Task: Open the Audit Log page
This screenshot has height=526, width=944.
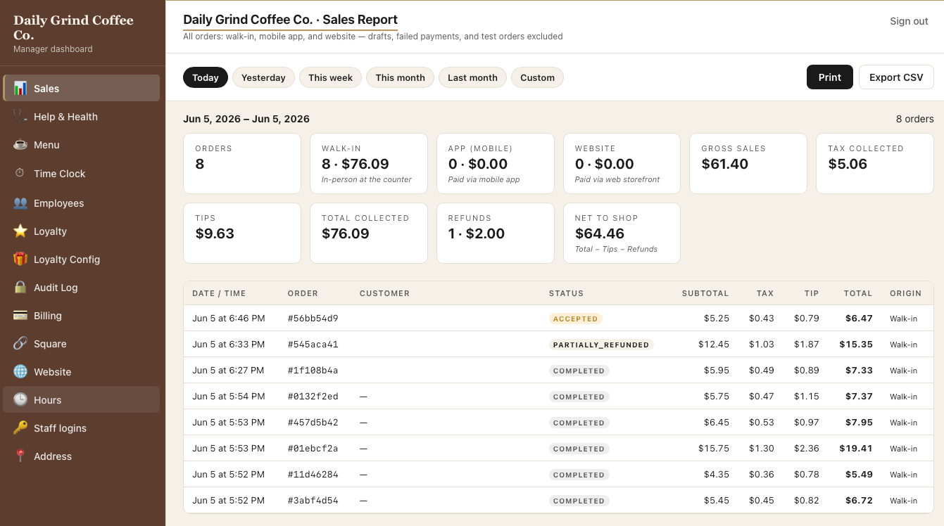Action: (56, 288)
